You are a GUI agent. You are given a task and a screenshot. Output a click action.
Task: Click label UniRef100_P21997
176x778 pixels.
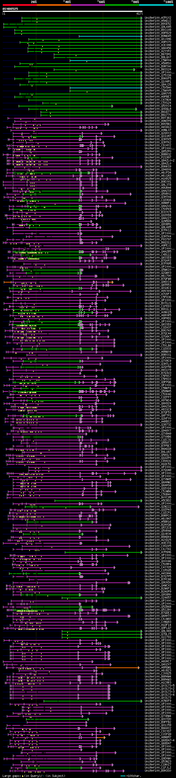158,157
